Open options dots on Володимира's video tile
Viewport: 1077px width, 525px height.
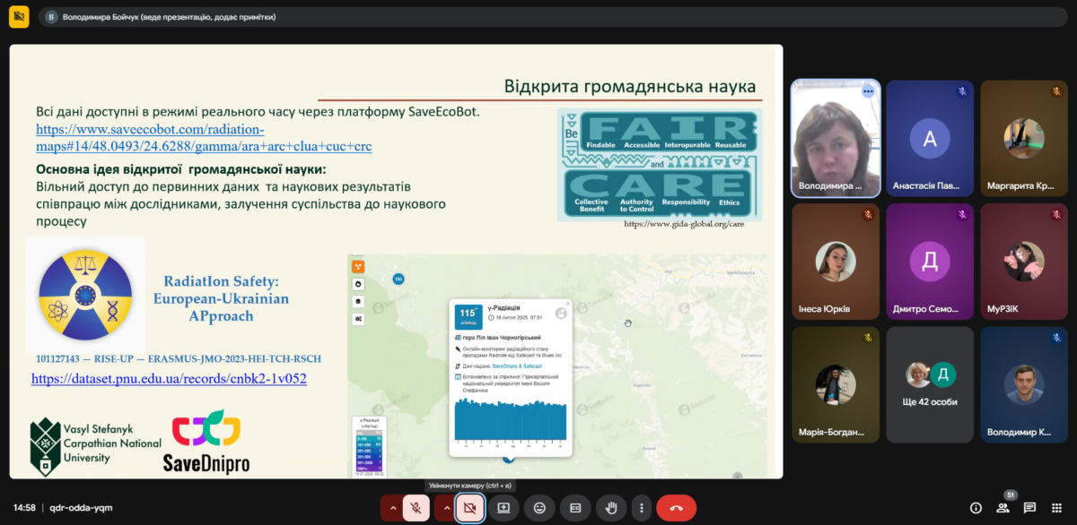[868, 91]
